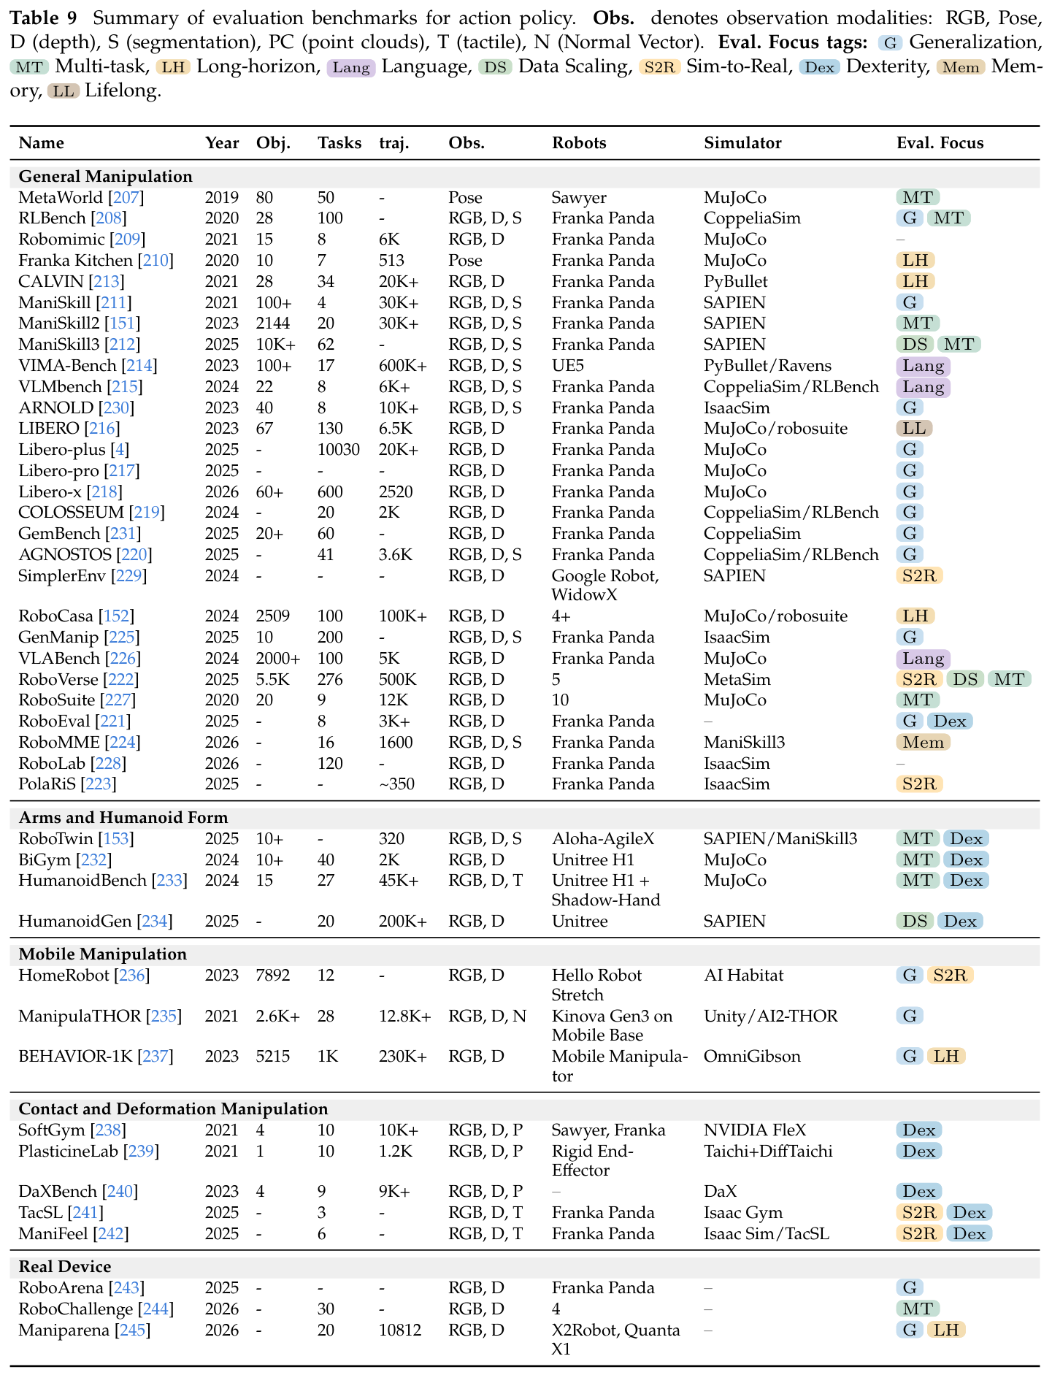Screen dimensions: 1052x1375
Task: Click the "NVIDIA FleX" simulator cell
Action: 755,1130
